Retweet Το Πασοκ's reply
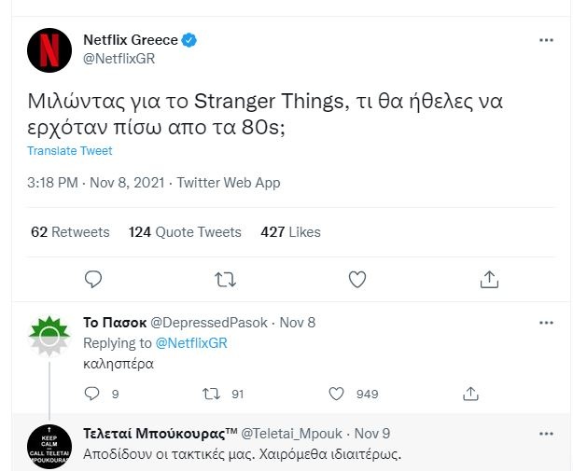Screen dimensions: 573x471 pos(210,394)
